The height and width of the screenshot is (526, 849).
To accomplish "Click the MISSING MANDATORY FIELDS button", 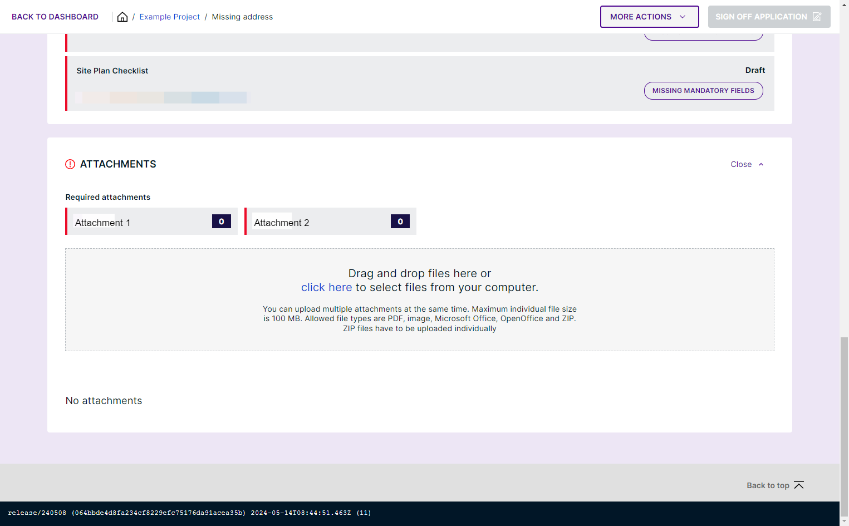I will point(703,91).
